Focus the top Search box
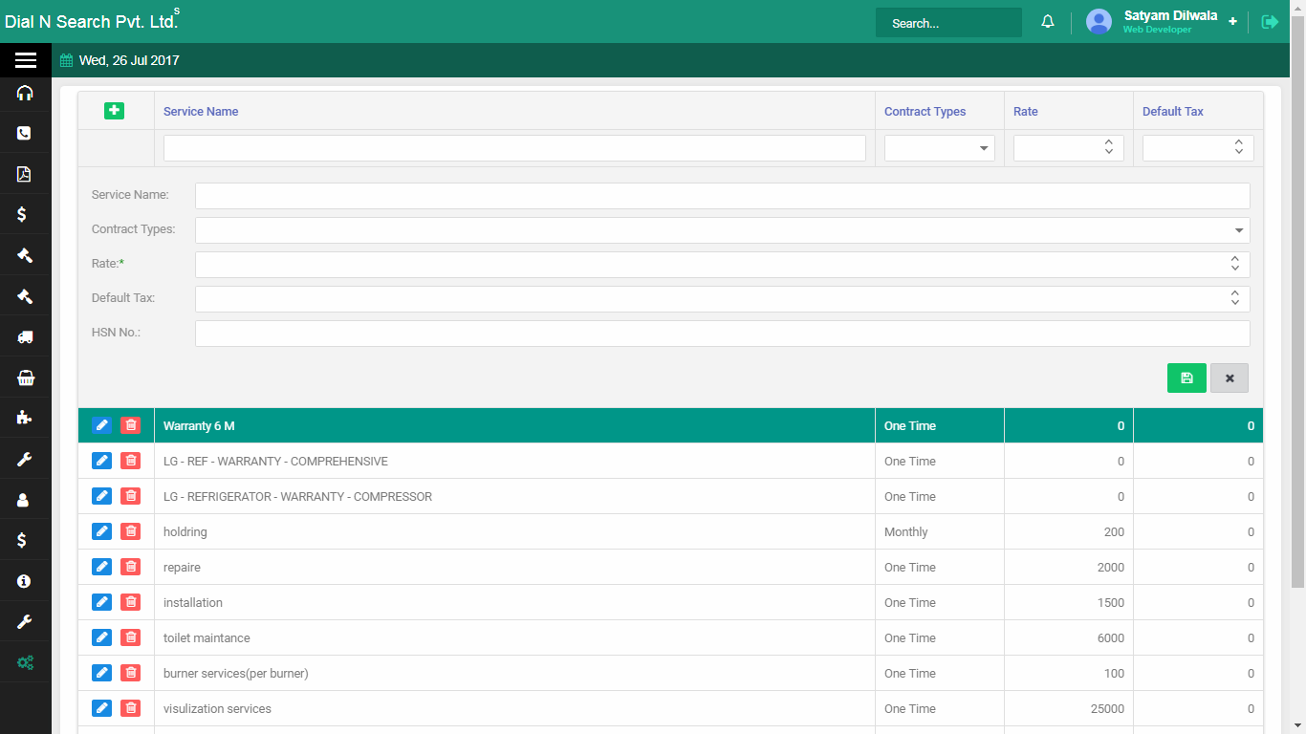 [947, 23]
